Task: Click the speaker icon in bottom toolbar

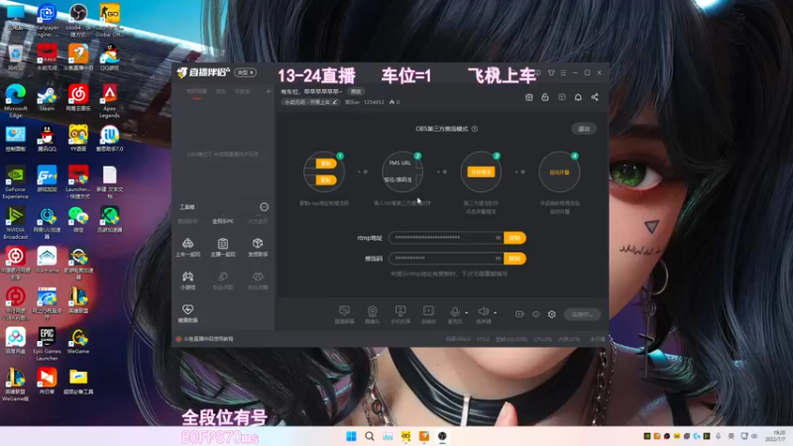Action: (483, 312)
